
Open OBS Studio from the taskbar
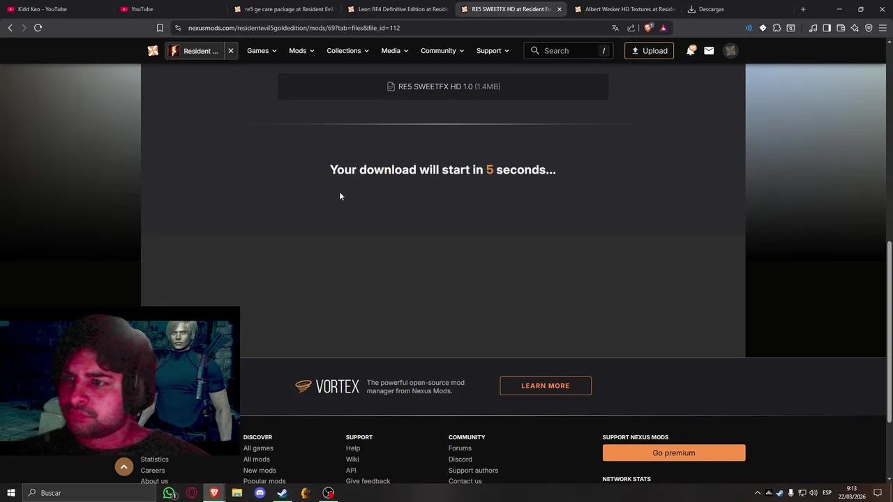point(328,493)
